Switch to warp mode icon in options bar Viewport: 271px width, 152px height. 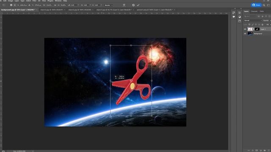[x=124, y=5]
